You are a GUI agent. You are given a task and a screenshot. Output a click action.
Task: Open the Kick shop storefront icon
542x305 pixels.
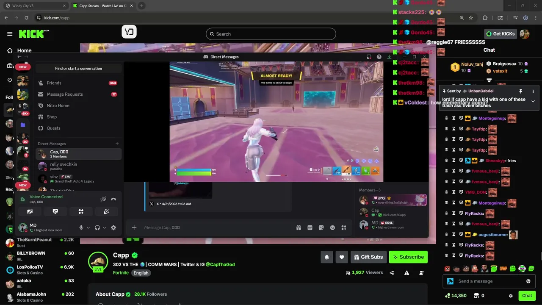coord(476,296)
